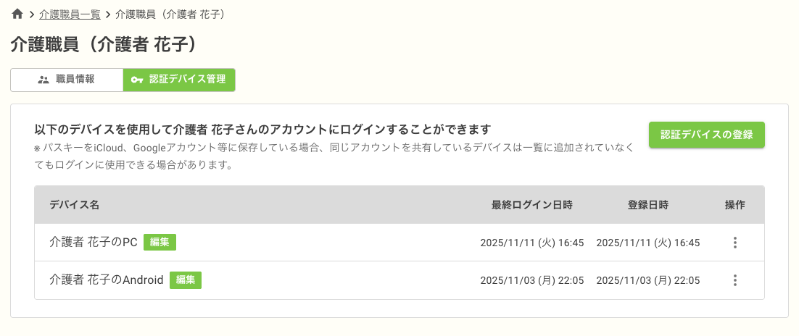Click 編集 next to 介護者 花子のAndroid
The width and height of the screenshot is (799, 336).
186,280
